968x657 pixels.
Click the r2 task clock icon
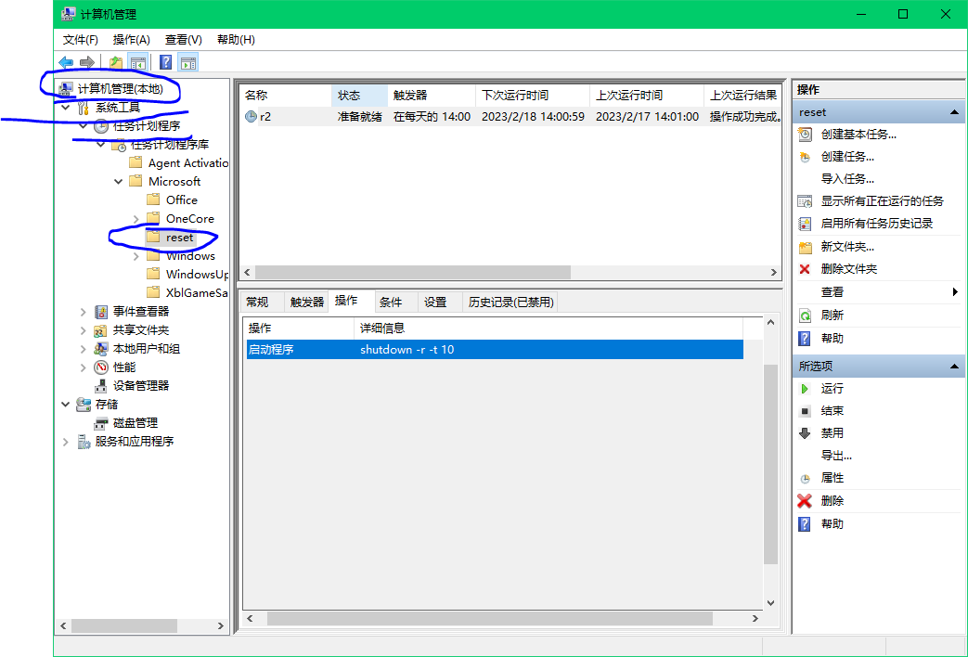[x=251, y=116]
